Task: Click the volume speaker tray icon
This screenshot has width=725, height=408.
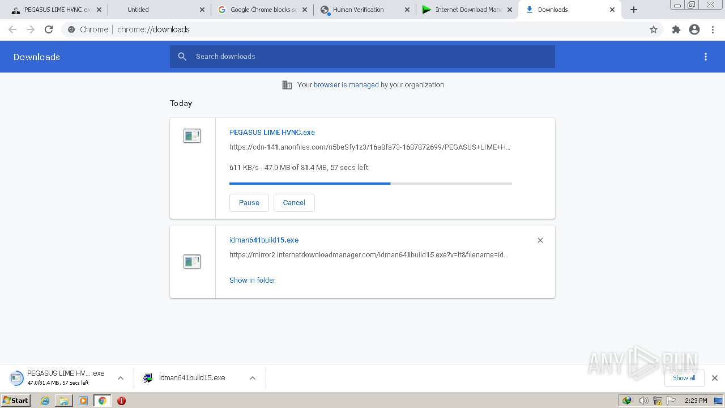Action: (x=643, y=401)
